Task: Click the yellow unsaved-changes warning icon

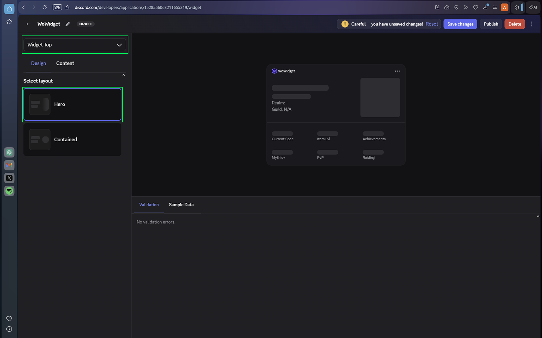Action: pyautogui.click(x=345, y=24)
